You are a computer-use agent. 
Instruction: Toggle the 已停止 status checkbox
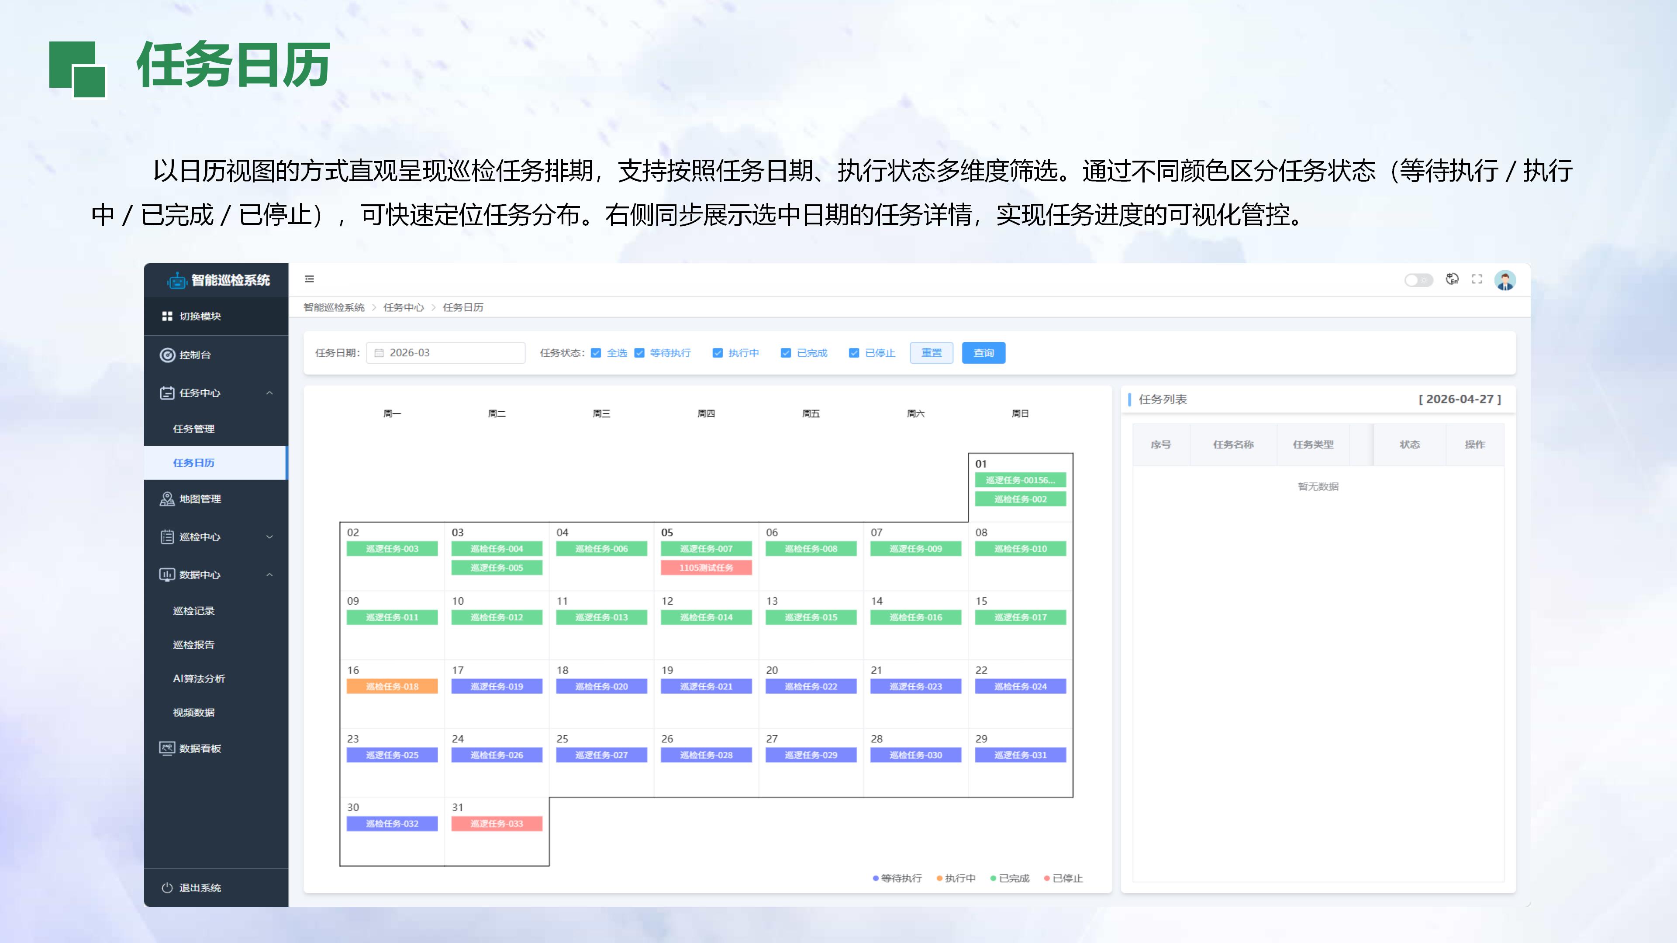pos(854,353)
